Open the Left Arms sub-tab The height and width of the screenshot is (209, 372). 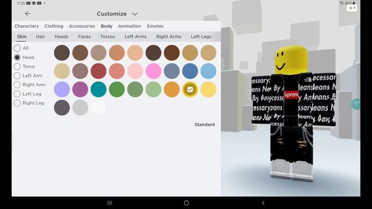[x=135, y=37]
